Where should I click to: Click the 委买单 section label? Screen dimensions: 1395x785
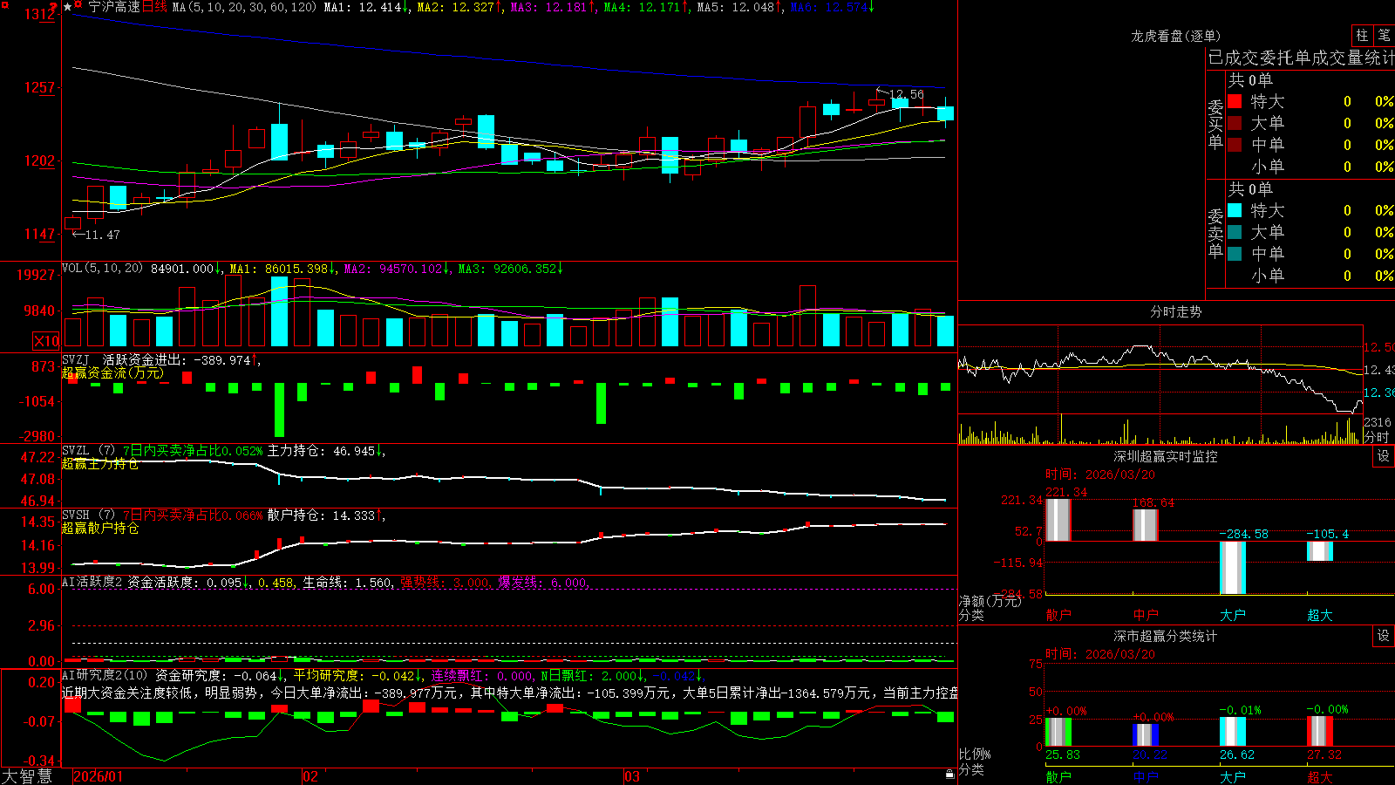click(1215, 125)
